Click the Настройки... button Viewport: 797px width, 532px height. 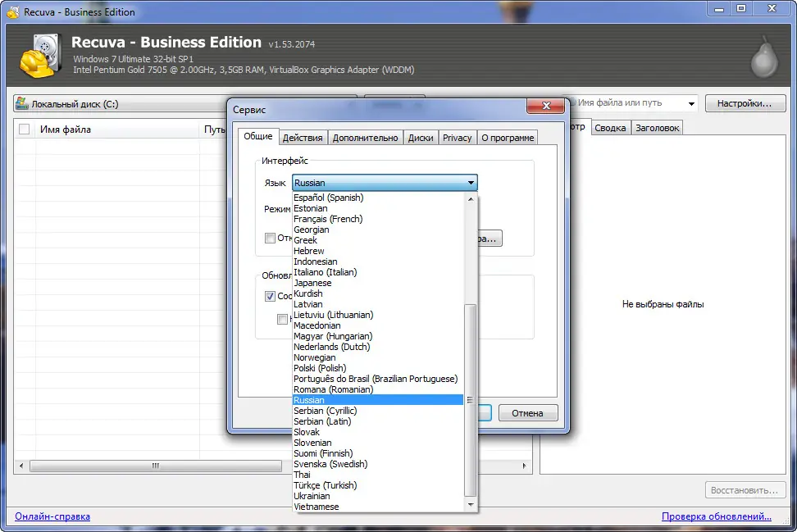[x=745, y=103]
